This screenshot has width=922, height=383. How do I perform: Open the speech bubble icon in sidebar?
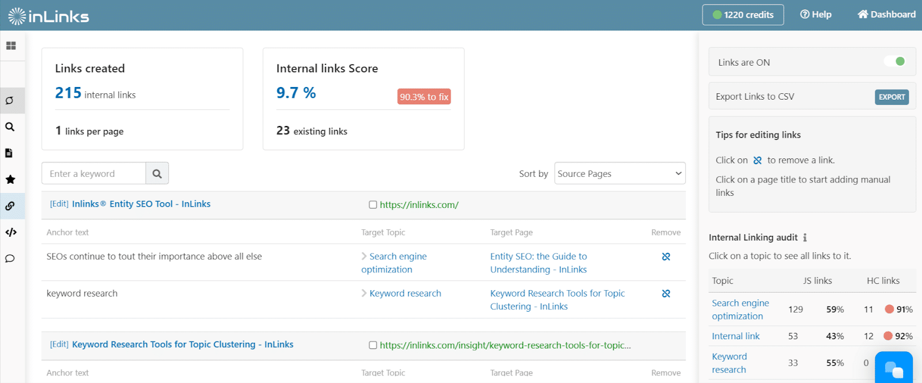pos(10,259)
